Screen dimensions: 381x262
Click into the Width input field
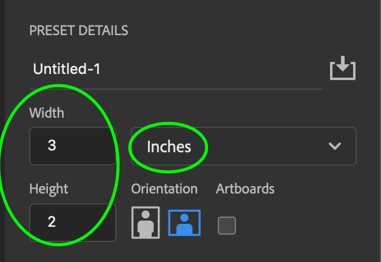click(73, 146)
